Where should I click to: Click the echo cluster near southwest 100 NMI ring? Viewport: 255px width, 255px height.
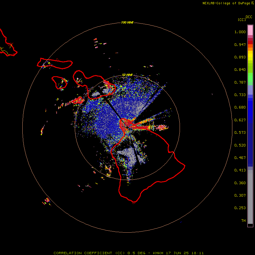point(47,202)
